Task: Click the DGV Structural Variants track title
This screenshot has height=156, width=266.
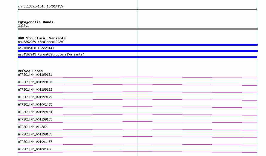Action: point(42,38)
